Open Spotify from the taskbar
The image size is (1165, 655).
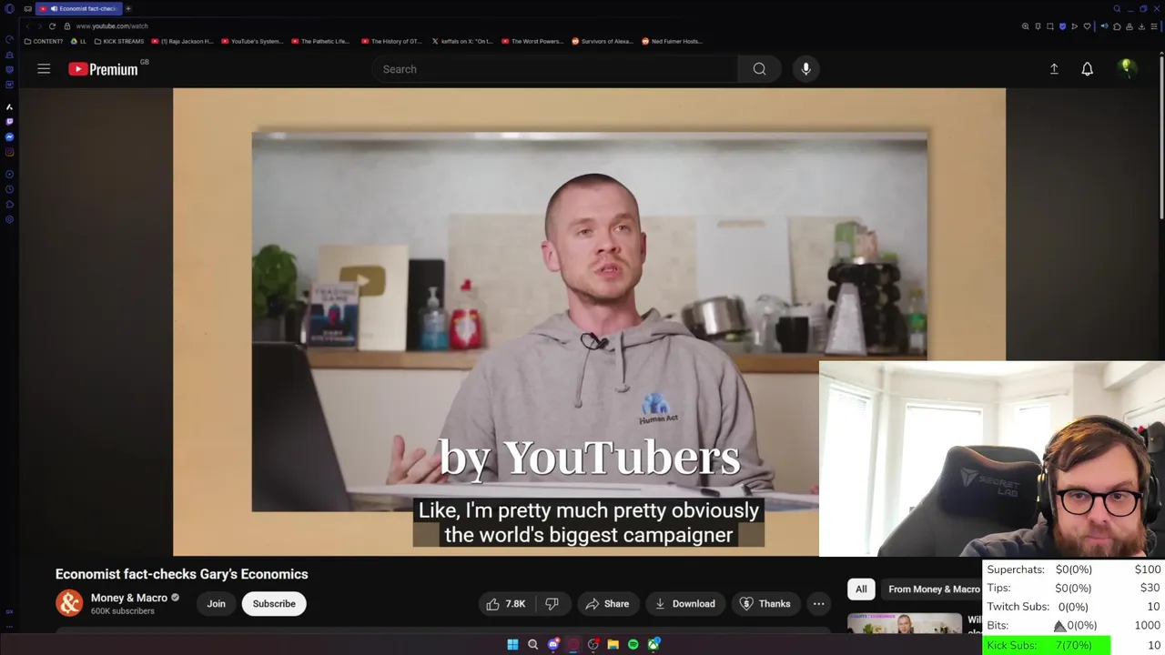tap(633, 645)
